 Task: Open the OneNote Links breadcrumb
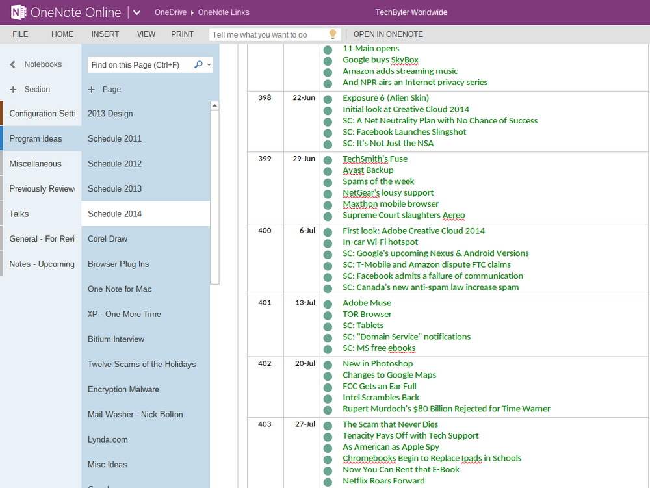[224, 12]
